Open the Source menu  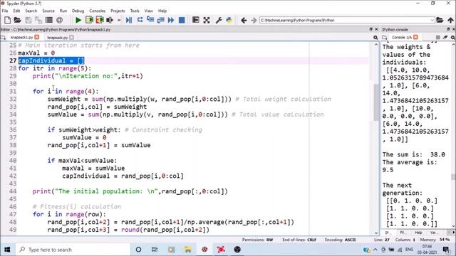[x=48, y=11]
